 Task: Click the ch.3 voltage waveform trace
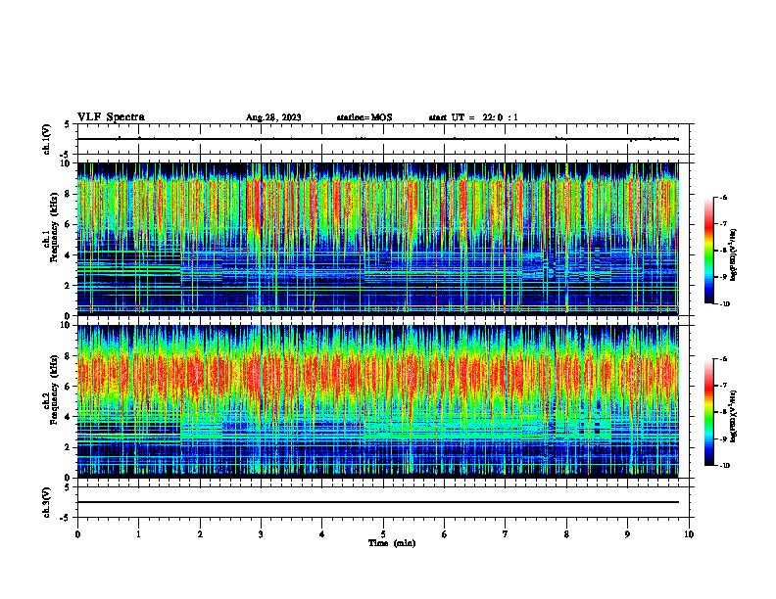[x=378, y=502]
